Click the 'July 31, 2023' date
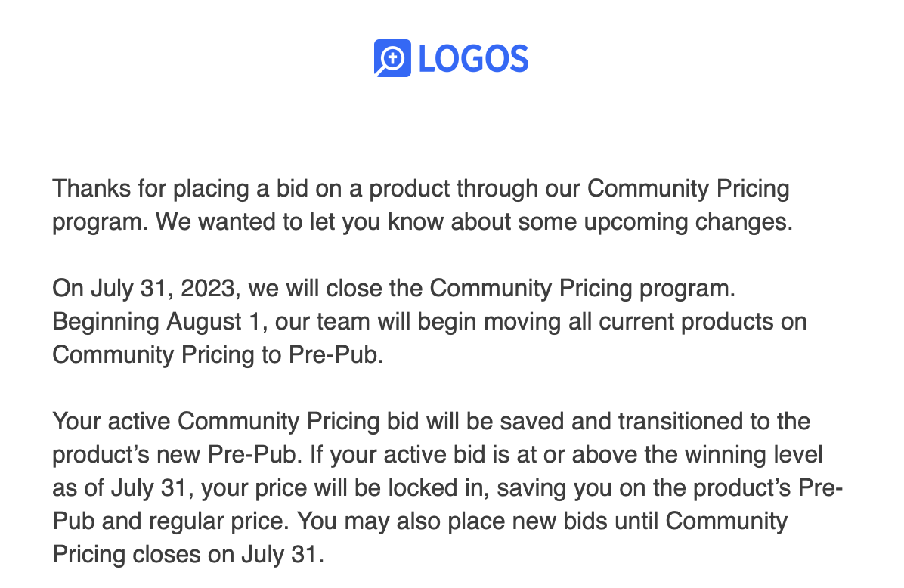Image resolution: width=904 pixels, height=588 pixels. coord(166,288)
